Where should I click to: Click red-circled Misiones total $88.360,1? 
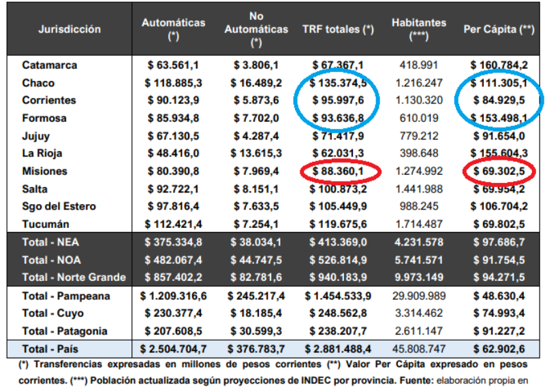pyautogui.click(x=339, y=171)
